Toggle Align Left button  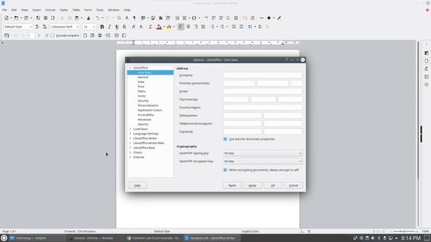tap(181, 27)
